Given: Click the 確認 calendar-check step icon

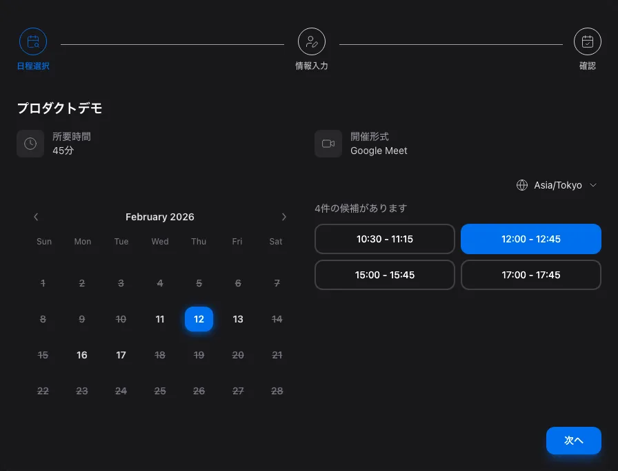Looking at the screenshot, I should coord(588,41).
